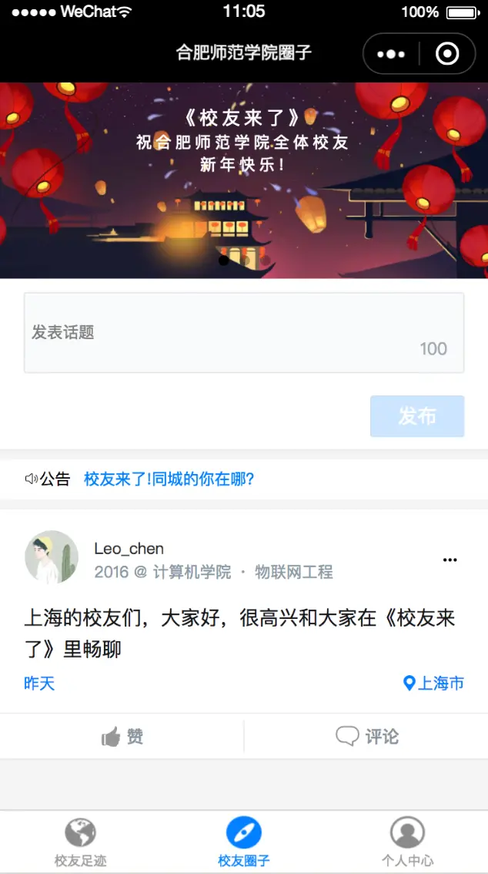Select the first banner carousel dot
The width and height of the screenshot is (488, 874).
click(224, 261)
